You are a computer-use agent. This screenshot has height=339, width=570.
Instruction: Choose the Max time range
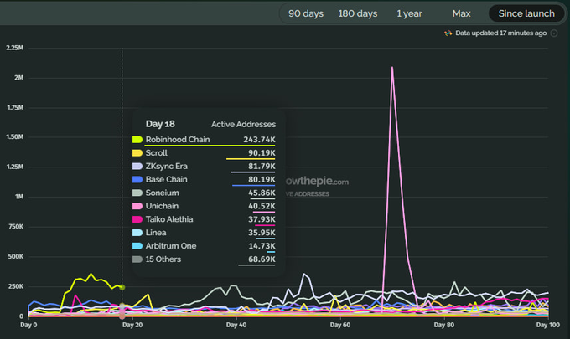[461, 13]
